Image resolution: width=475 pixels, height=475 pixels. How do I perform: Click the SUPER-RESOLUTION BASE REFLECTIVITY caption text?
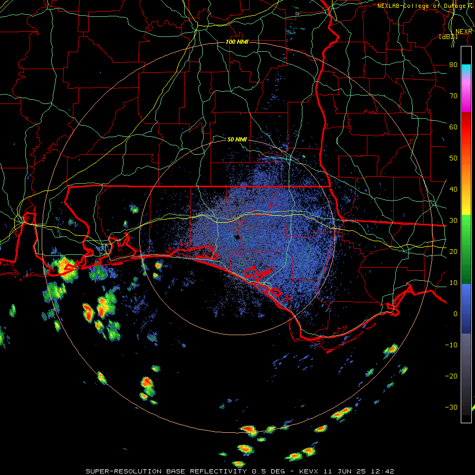(x=165, y=471)
